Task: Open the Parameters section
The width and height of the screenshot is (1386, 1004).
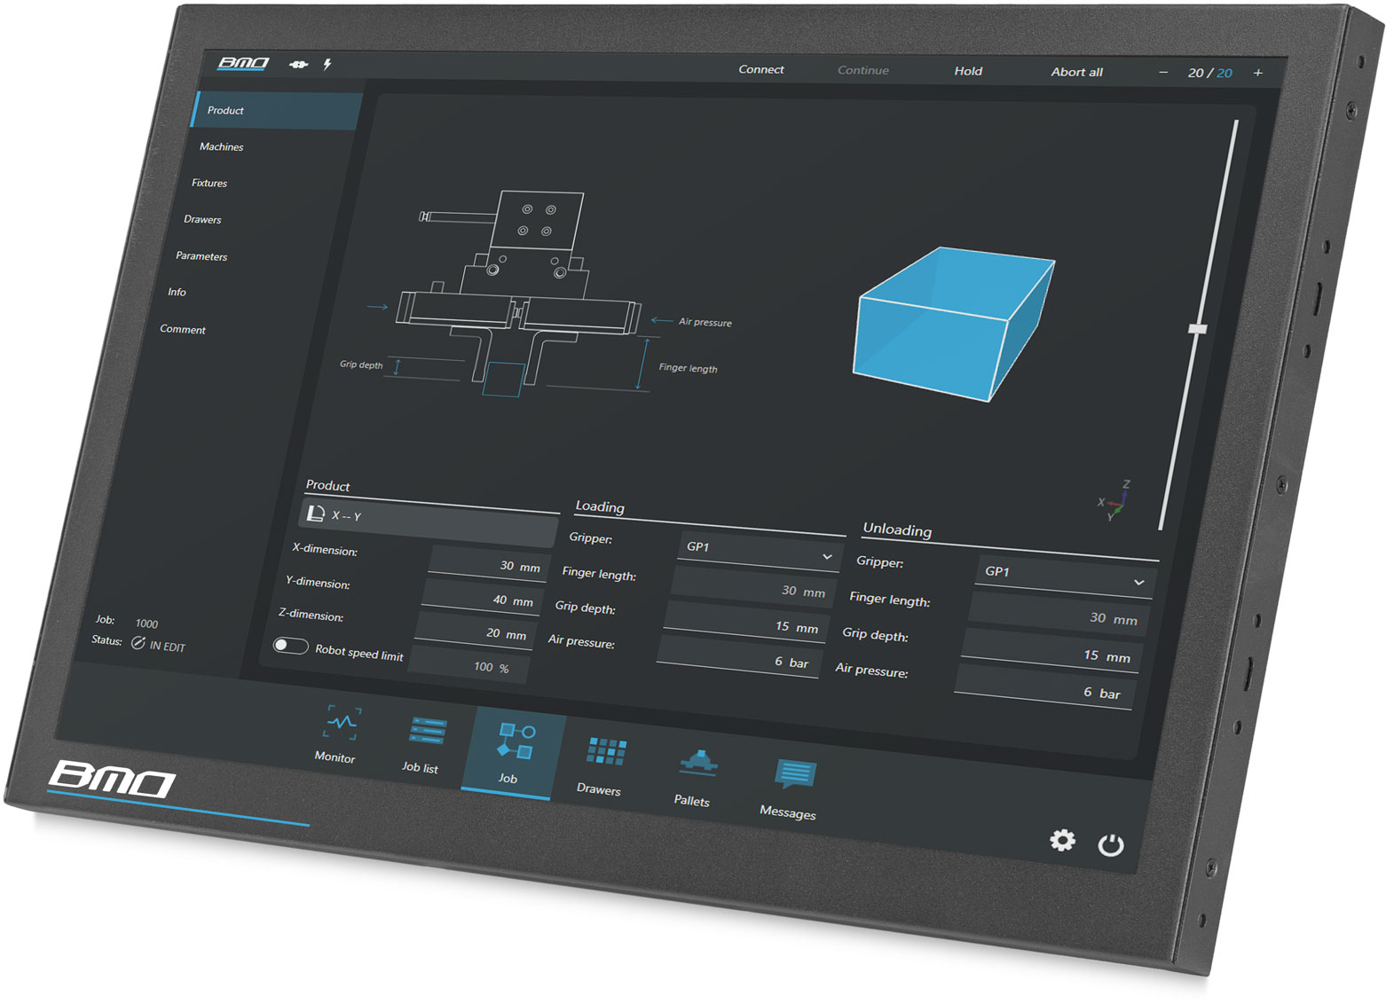Action: pos(201,256)
